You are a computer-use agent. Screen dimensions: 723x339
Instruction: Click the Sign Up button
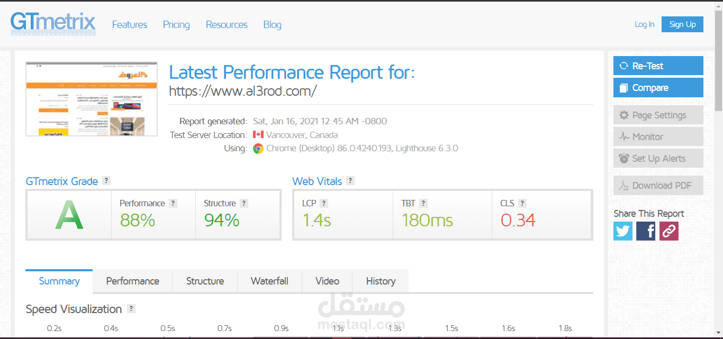click(x=682, y=24)
